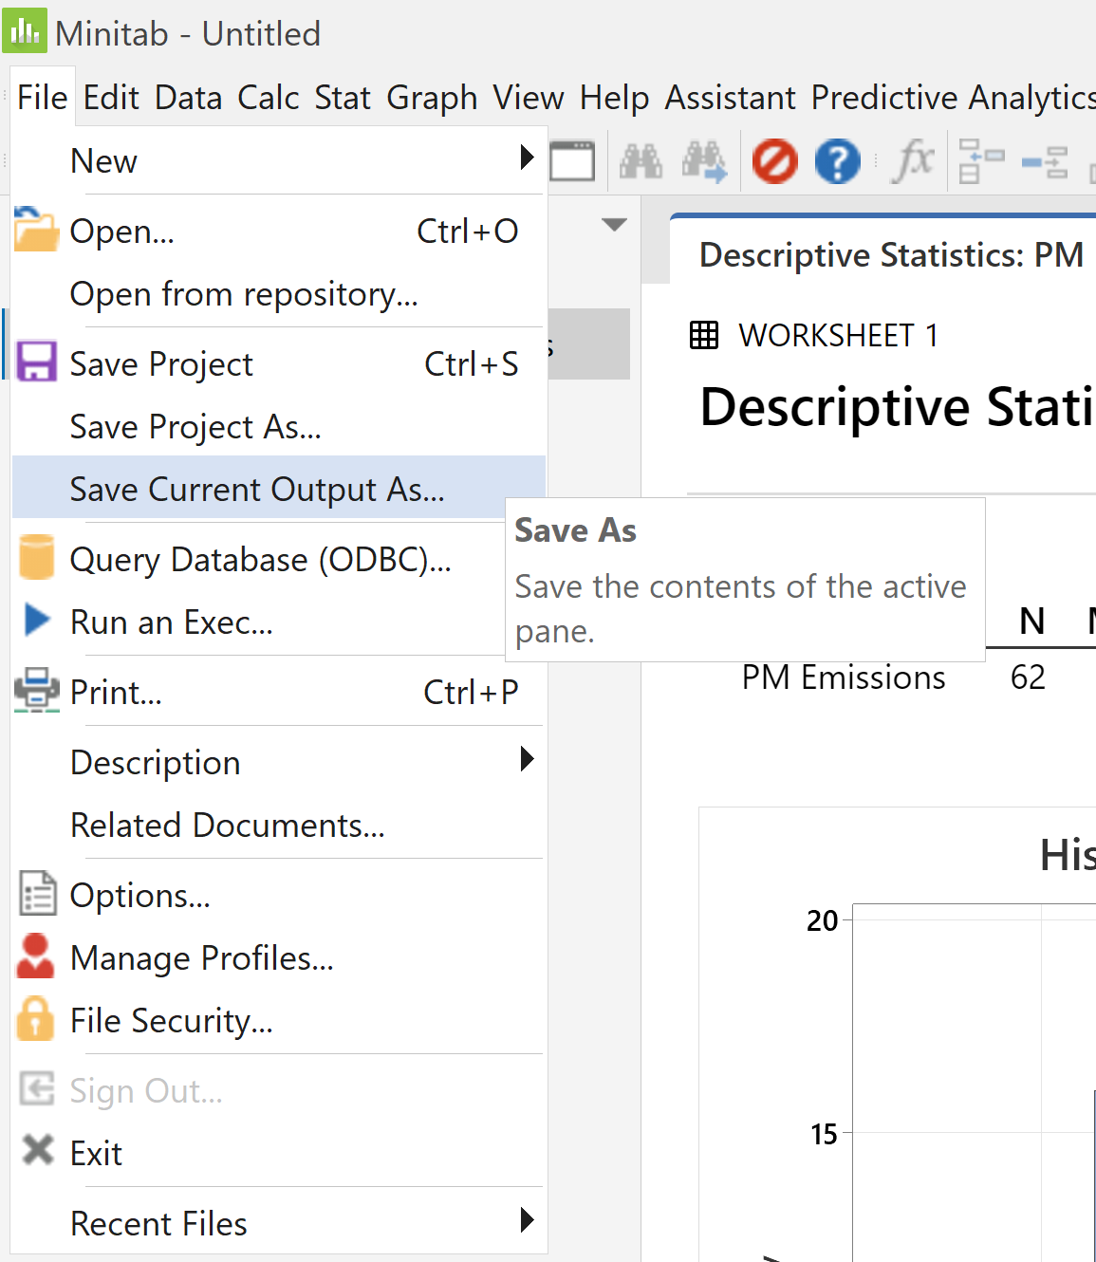
Task: Click the 20 label on the histogram axis
Action: click(x=822, y=920)
